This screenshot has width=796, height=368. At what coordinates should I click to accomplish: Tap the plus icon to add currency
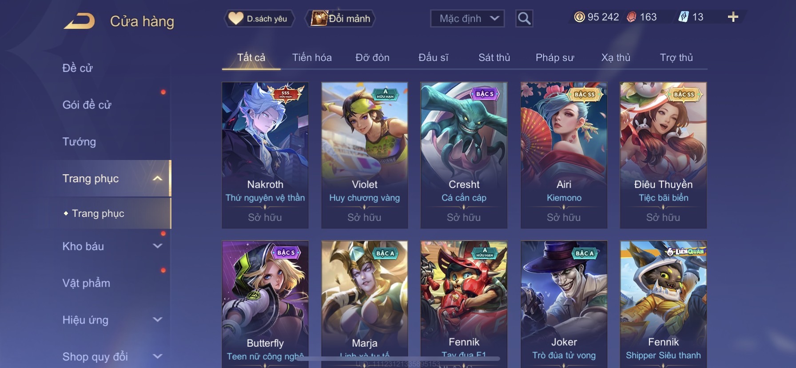(x=733, y=17)
